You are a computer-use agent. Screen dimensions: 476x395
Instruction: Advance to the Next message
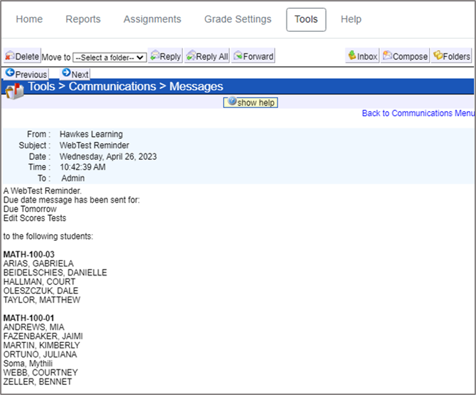(75, 74)
